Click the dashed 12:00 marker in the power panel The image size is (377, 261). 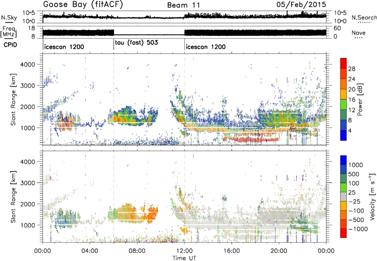point(185,99)
